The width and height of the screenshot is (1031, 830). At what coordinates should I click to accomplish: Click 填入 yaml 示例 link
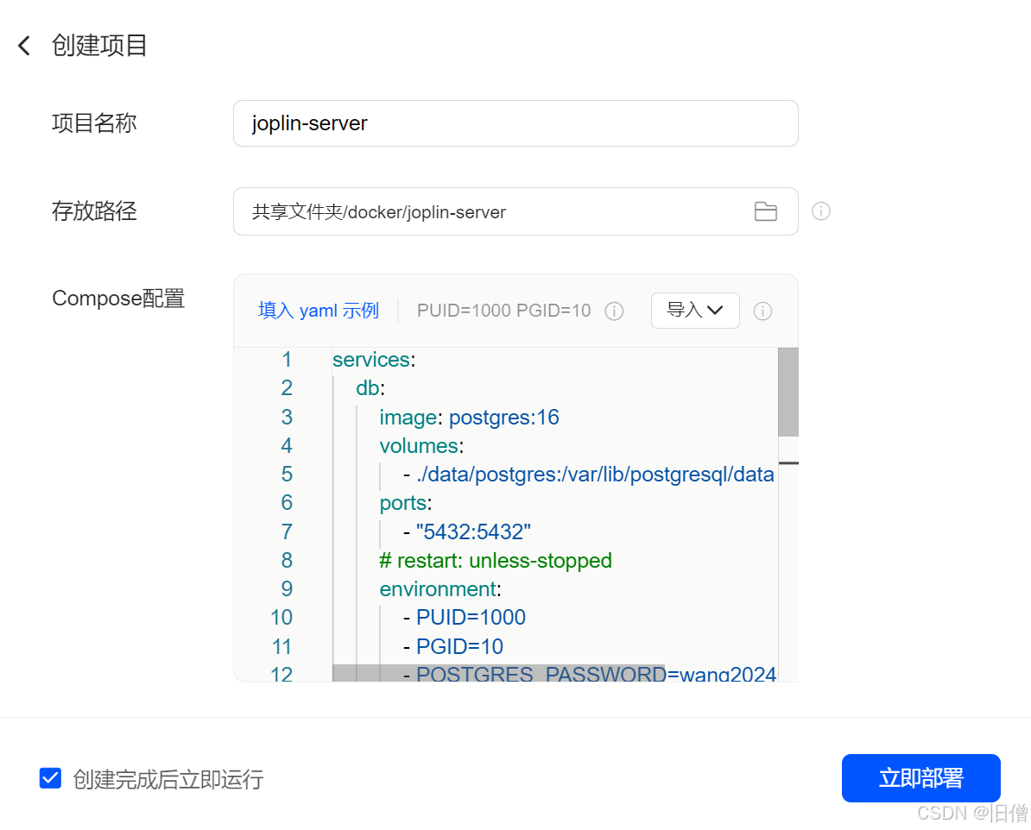click(x=319, y=311)
